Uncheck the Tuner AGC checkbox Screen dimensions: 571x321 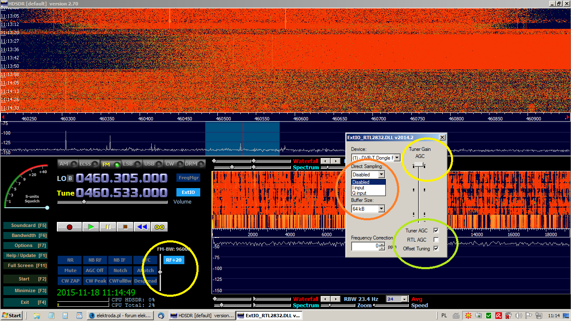[436, 230]
